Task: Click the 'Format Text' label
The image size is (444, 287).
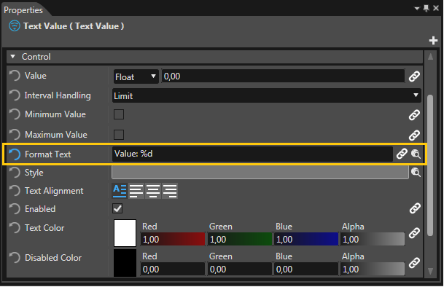Action: coord(48,154)
